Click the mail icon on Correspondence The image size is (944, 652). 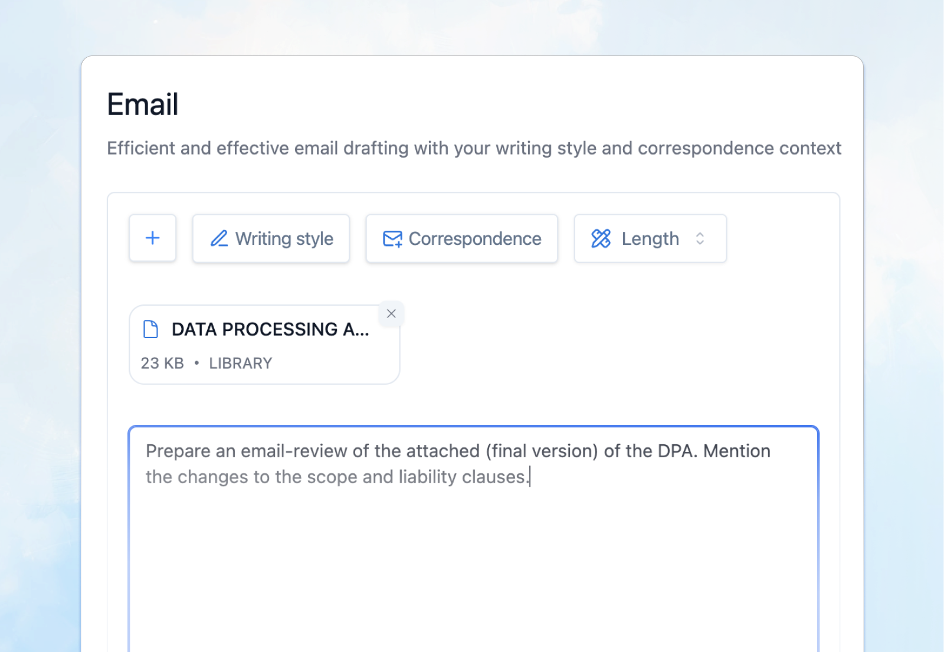[392, 238]
